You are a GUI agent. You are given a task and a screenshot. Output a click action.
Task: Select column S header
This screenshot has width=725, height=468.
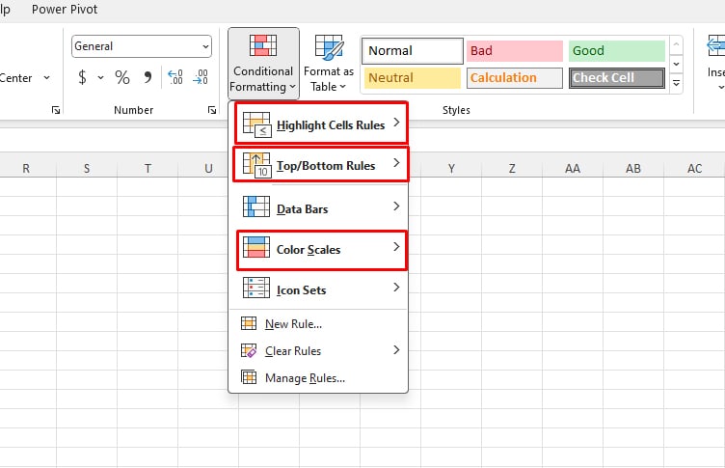tap(87, 169)
